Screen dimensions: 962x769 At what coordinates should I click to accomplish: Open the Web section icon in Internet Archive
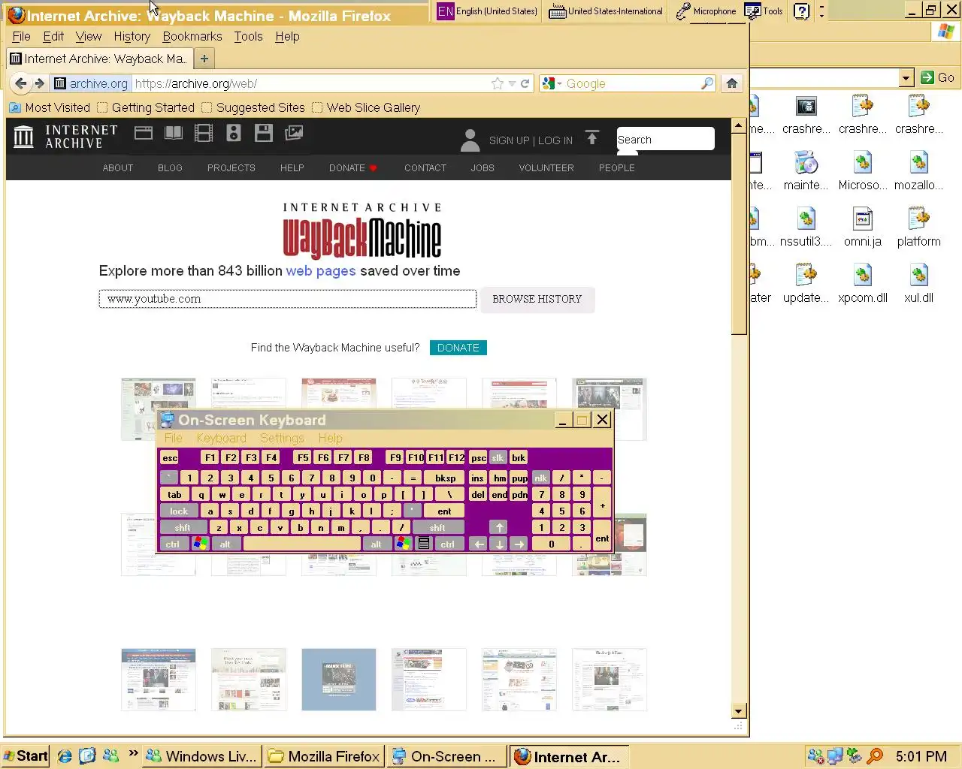(x=144, y=133)
